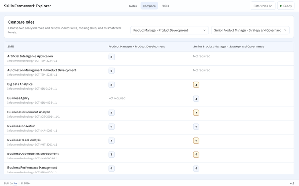299x186 pixels.
Task: Click Not required for Automation Management
Action: 202,70
